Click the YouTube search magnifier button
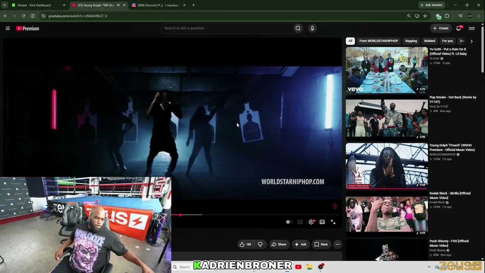This screenshot has width=485, height=273. 298,28
